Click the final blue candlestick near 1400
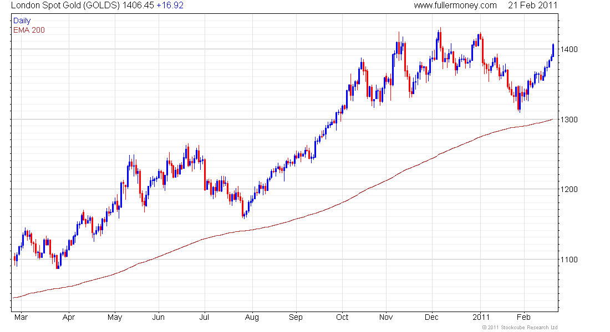610x332 pixels. point(553,50)
